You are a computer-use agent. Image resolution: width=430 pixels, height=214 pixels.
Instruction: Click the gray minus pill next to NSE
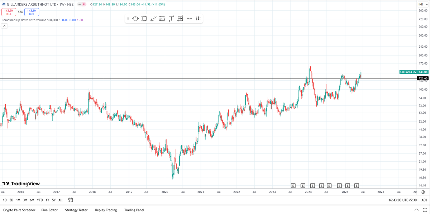(x=79, y=4)
